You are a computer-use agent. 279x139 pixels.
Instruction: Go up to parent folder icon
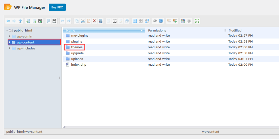20,21
